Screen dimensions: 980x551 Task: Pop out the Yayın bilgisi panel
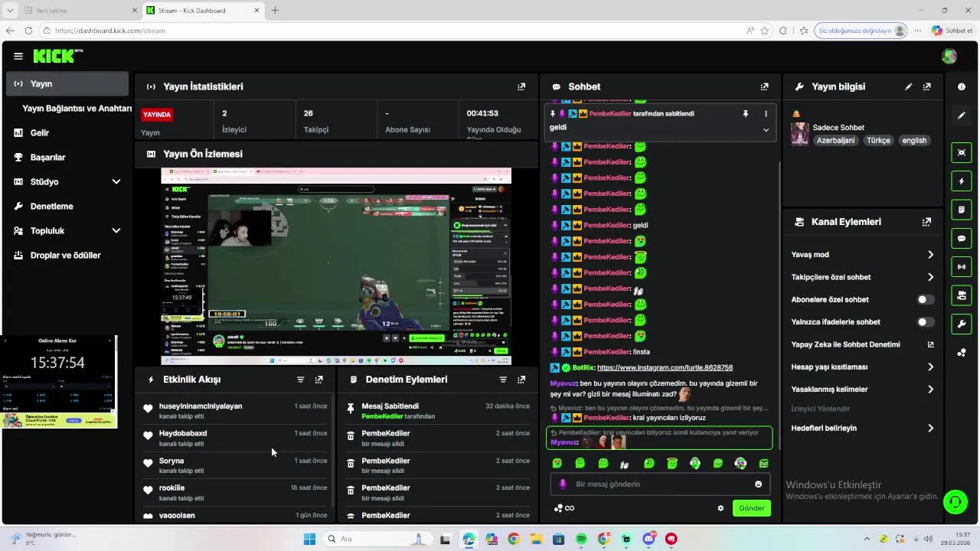pos(927,86)
